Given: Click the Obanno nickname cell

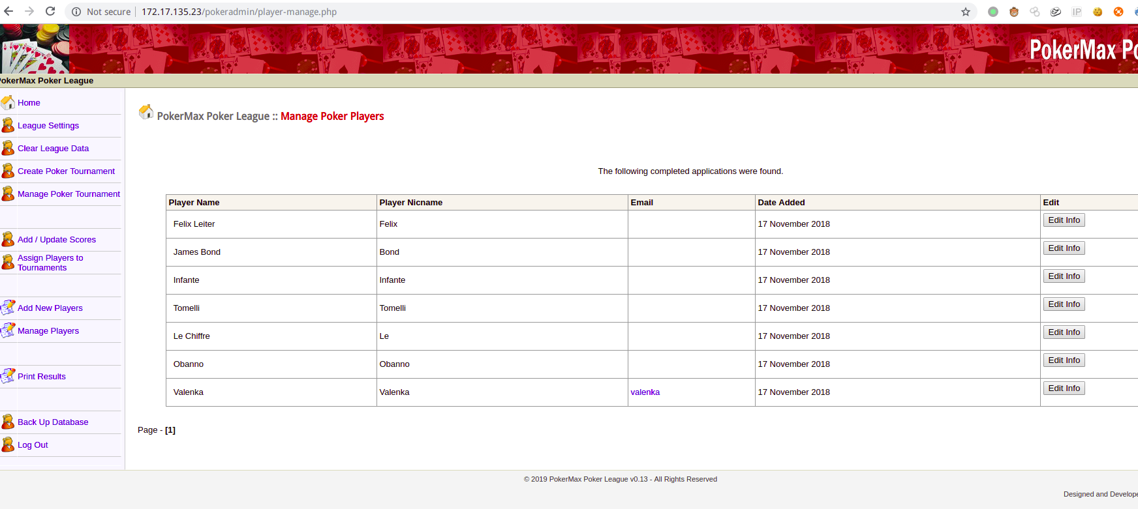Looking at the screenshot, I should (x=502, y=364).
